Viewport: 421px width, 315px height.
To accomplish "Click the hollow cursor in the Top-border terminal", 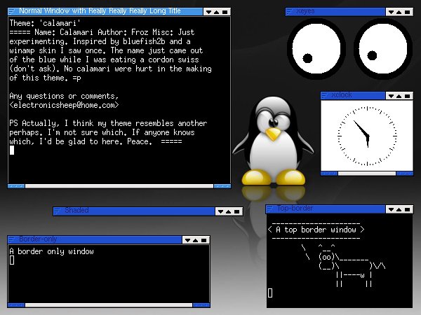I will [x=270, y=293].
